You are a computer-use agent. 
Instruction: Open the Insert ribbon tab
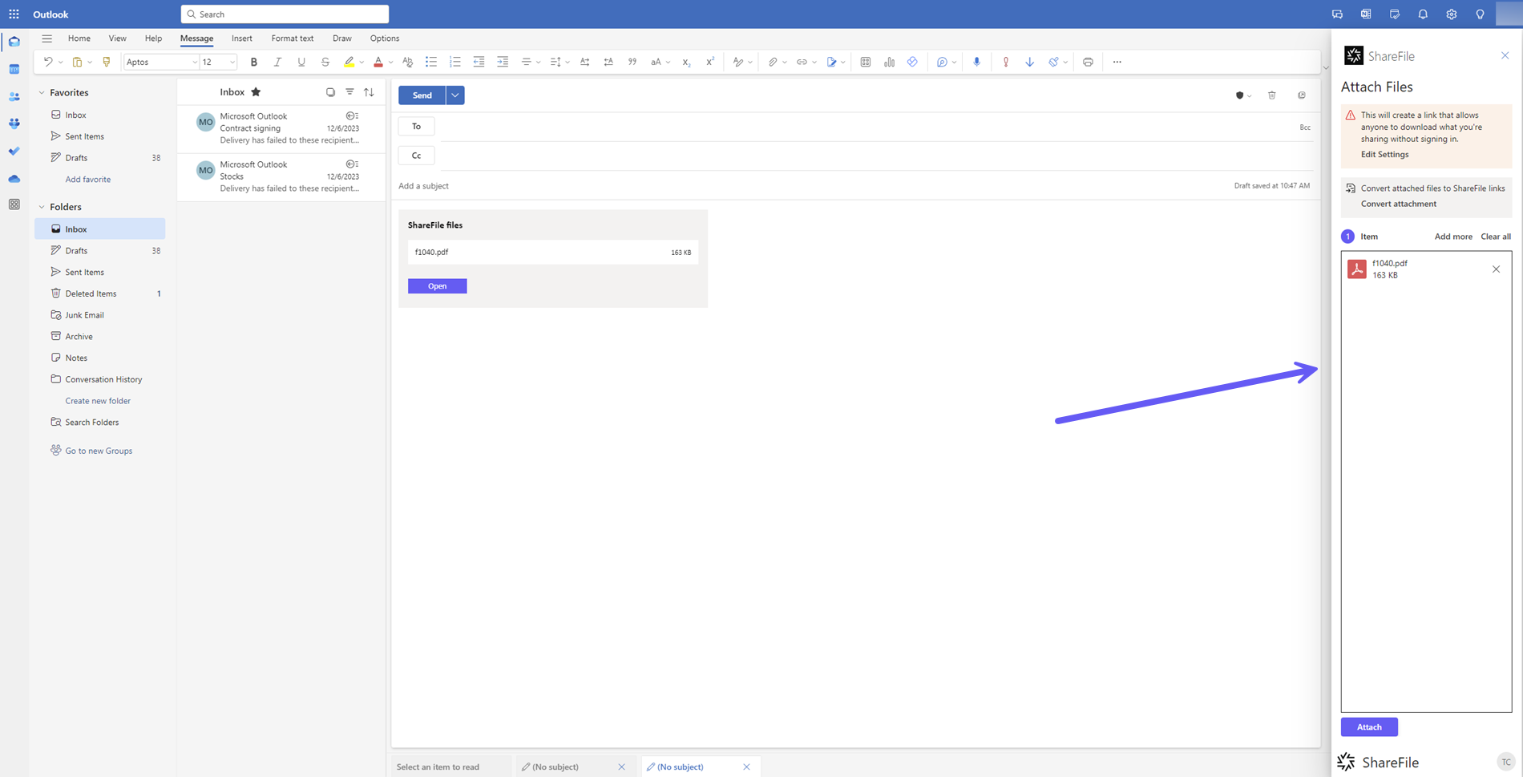click(242, 38)
